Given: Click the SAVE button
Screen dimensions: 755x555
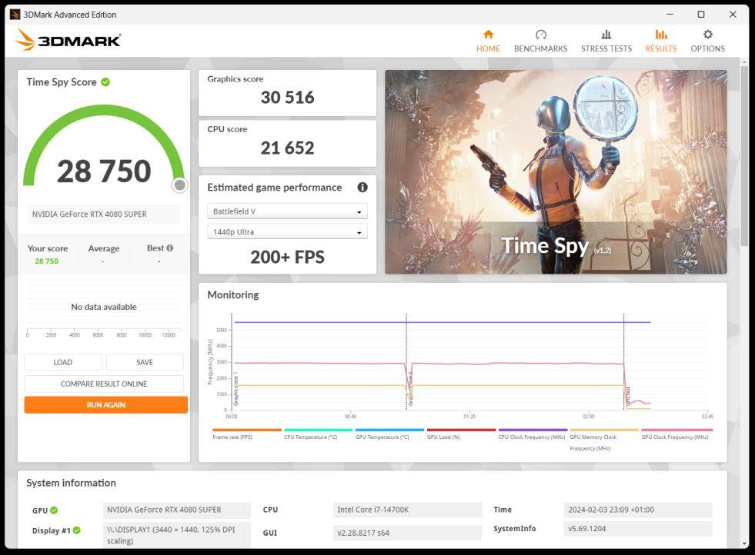Looking at the screenshot, I should pos(145,362).
